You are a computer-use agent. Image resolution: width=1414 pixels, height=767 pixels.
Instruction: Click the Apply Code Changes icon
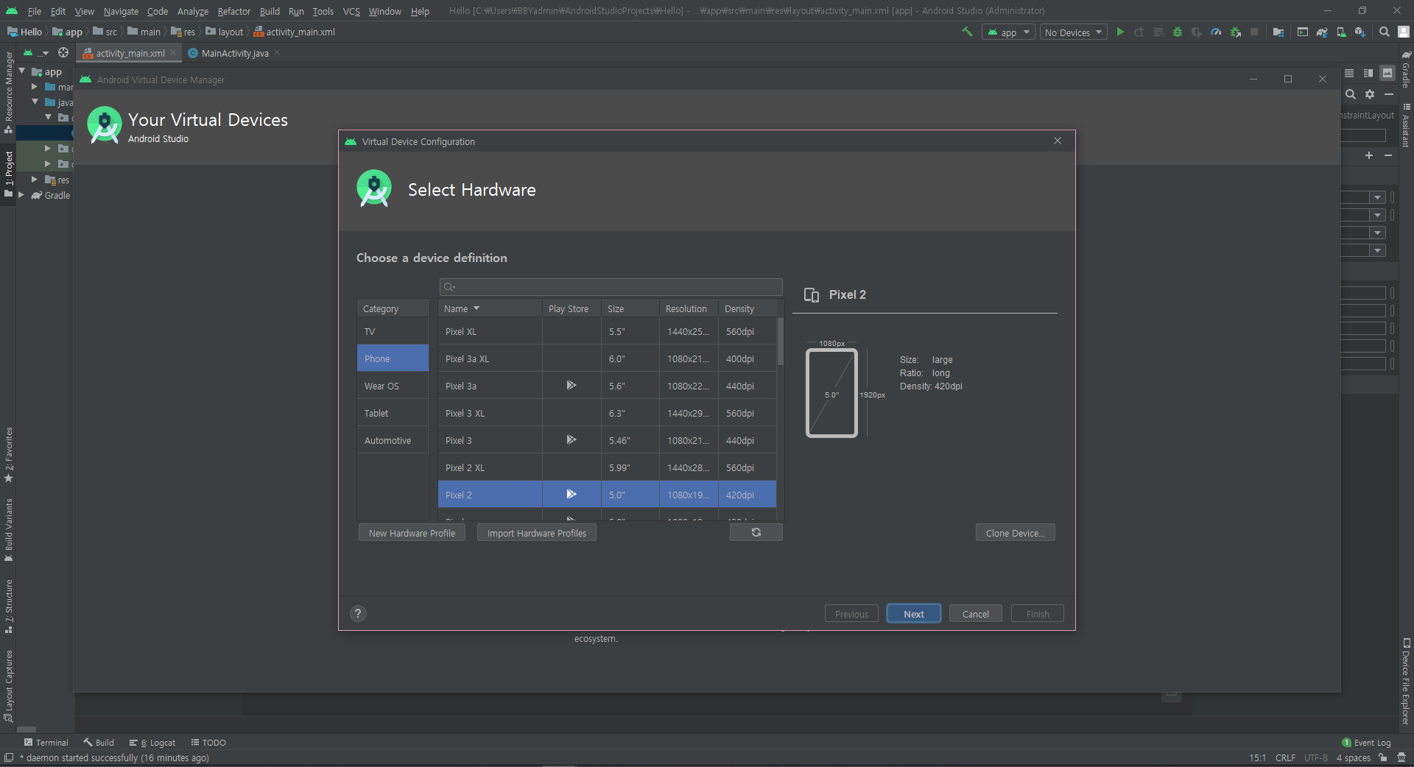click(x=1158, y=32)
